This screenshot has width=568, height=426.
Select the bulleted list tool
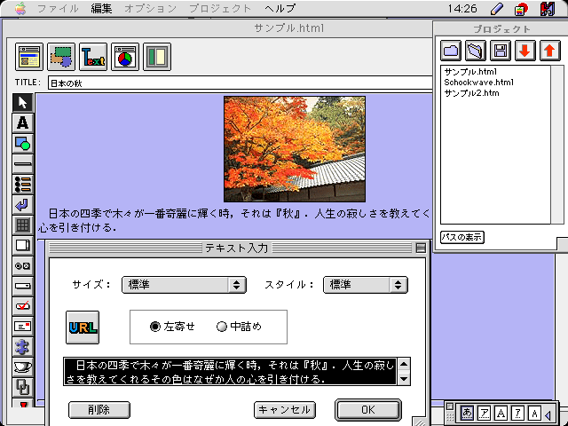[x=23, y=185]
